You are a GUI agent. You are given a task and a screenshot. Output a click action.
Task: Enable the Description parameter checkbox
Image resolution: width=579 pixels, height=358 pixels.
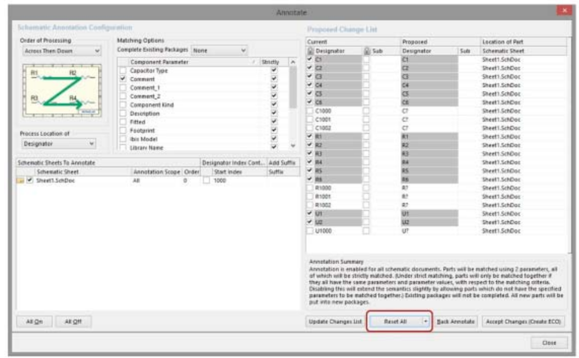[x=122, y=113]
